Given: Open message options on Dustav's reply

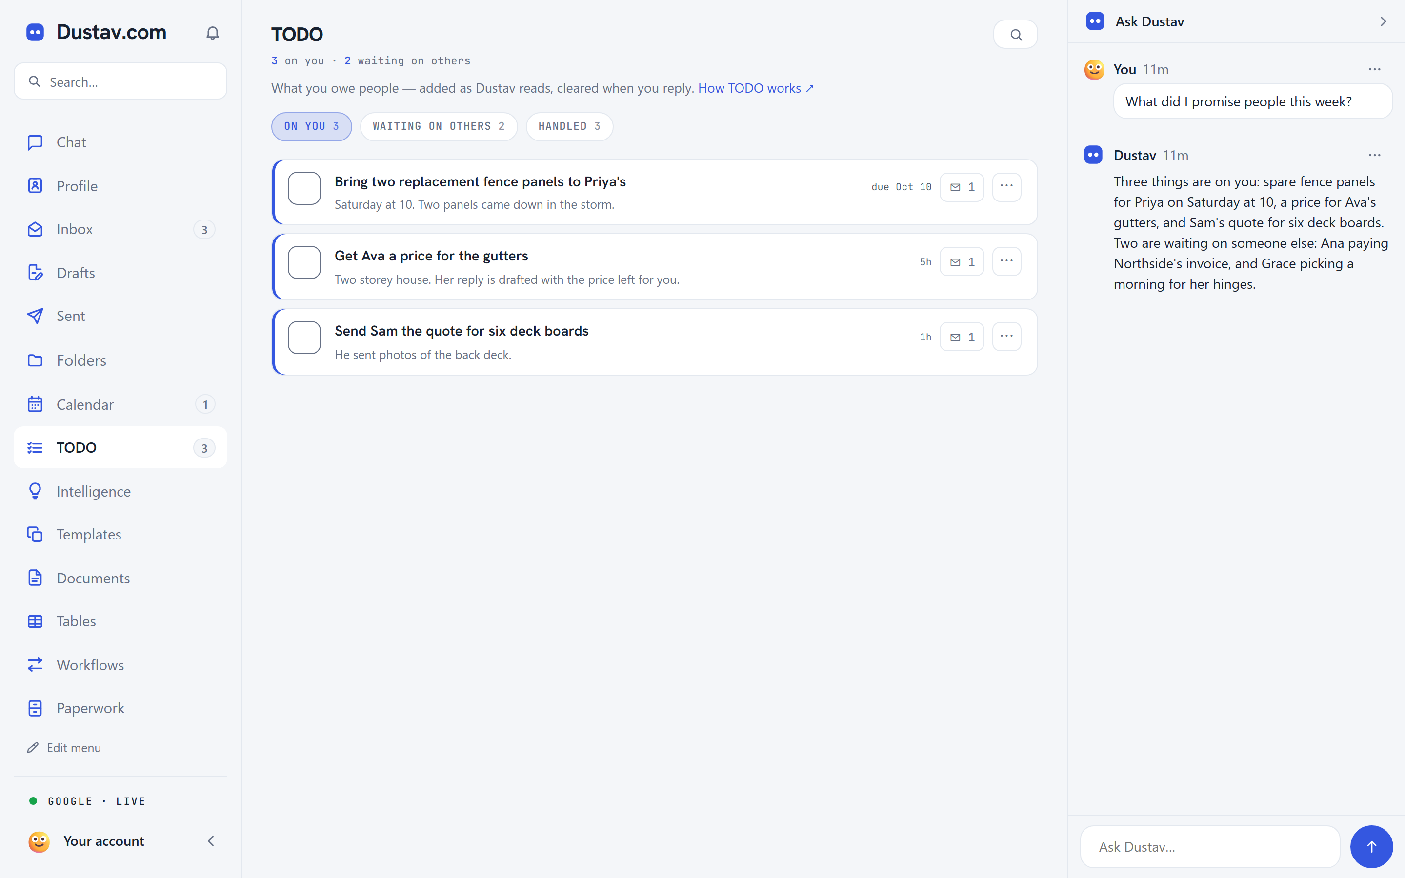Looking at the screenshot, I should [1374, 156].
